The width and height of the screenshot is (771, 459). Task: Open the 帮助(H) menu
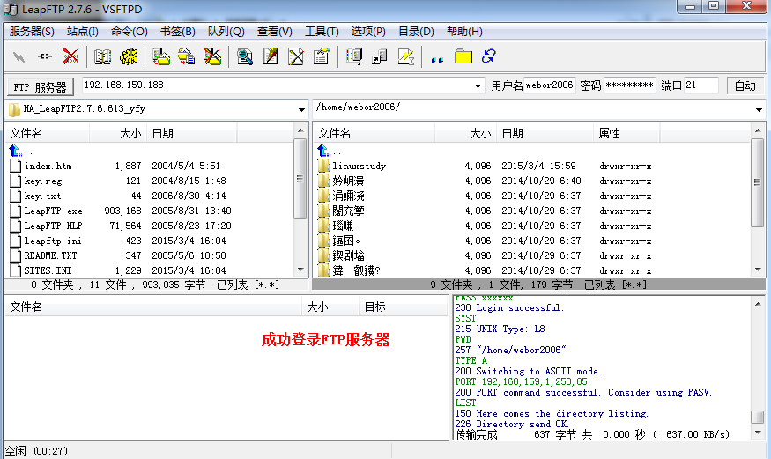pos(464,32)
